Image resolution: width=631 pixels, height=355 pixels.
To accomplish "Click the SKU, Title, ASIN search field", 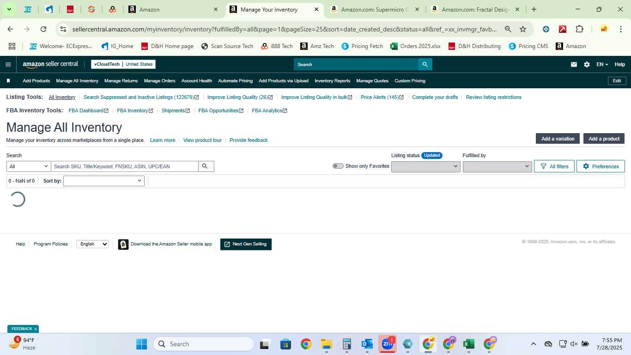I will 125,166.
